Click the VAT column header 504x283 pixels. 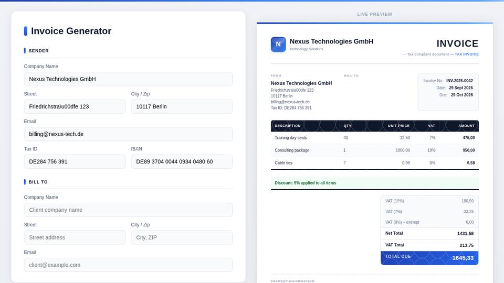[x=432, y=126]
